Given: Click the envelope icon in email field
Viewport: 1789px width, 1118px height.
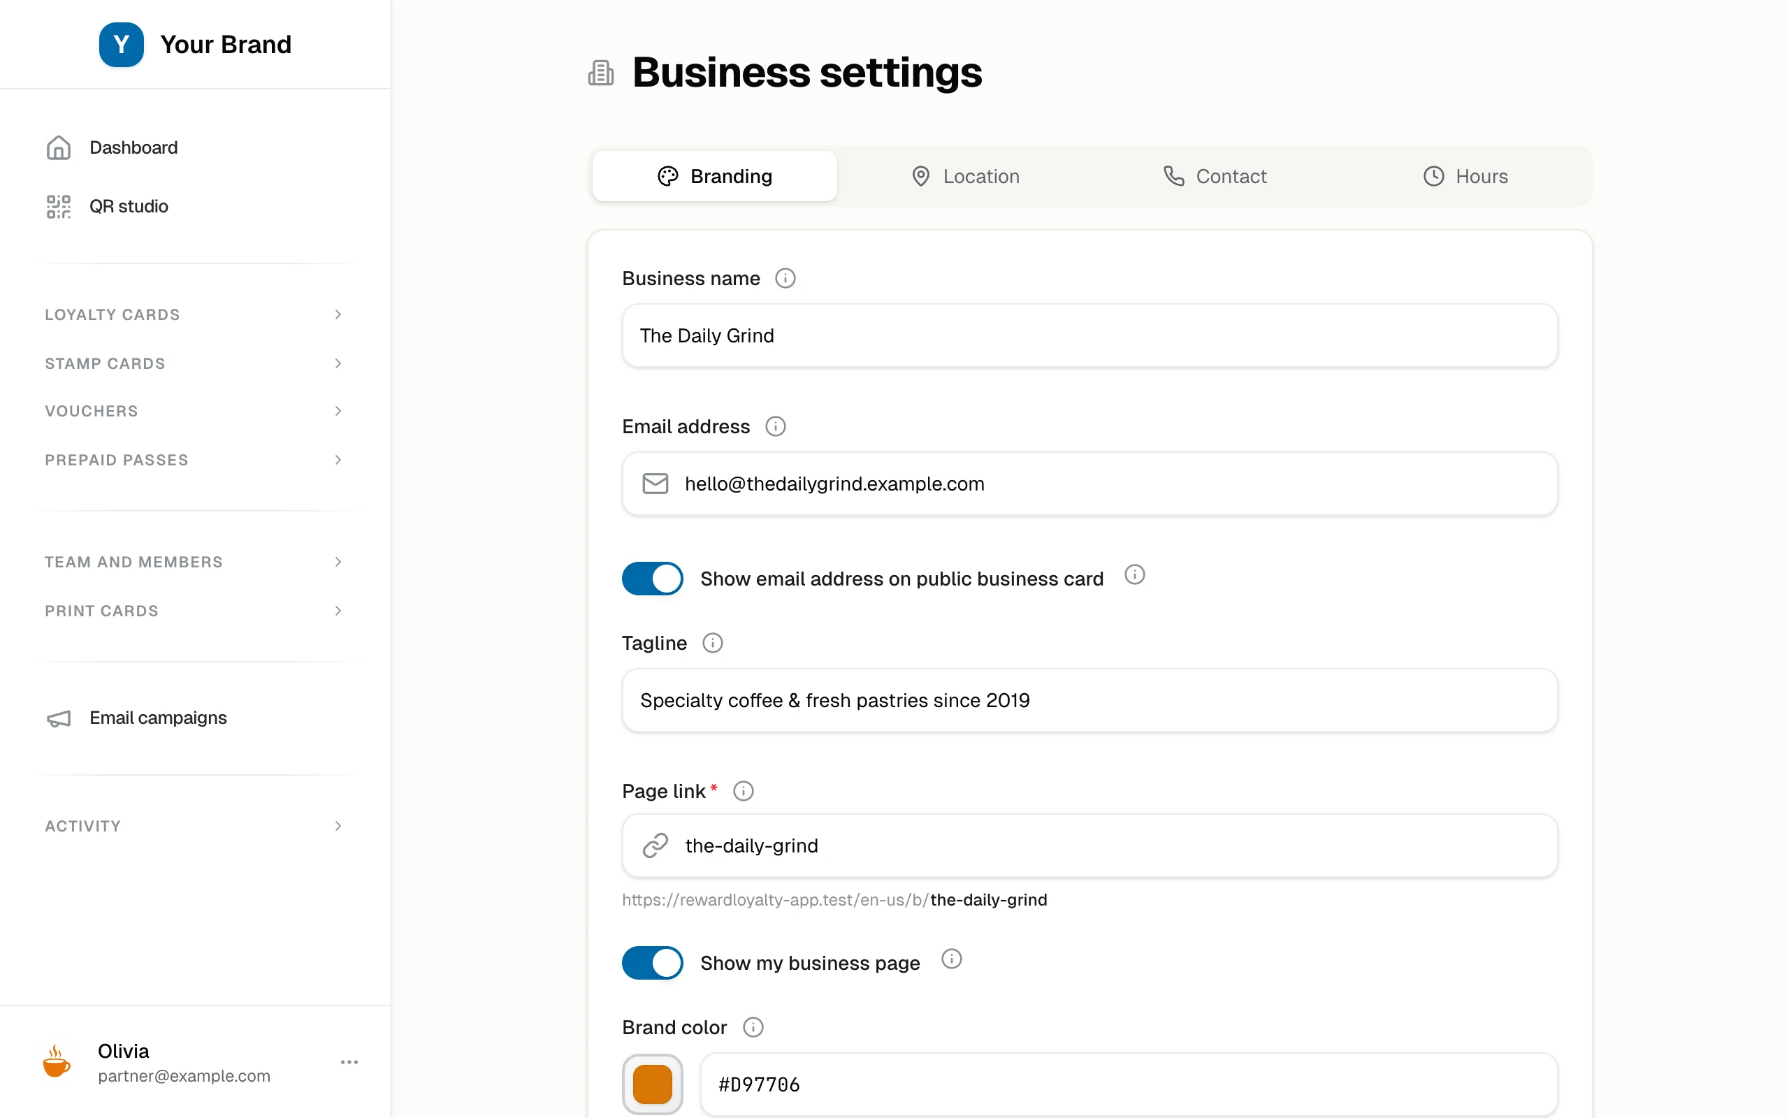Looking at the screenshot, I should tap(655, 484).
